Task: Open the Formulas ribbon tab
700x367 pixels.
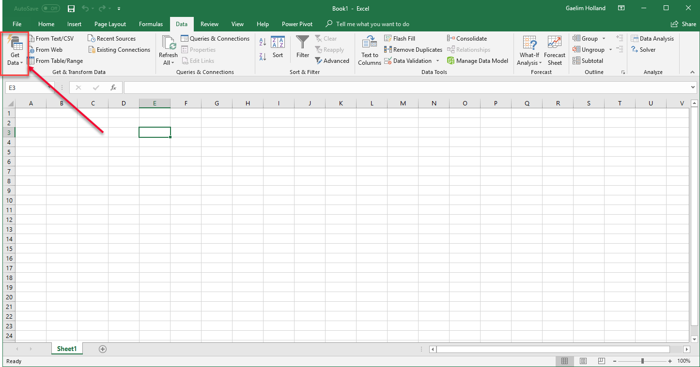Action: click(x=151, y=24)
